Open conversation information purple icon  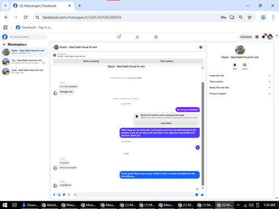click(x=201, y=47)
